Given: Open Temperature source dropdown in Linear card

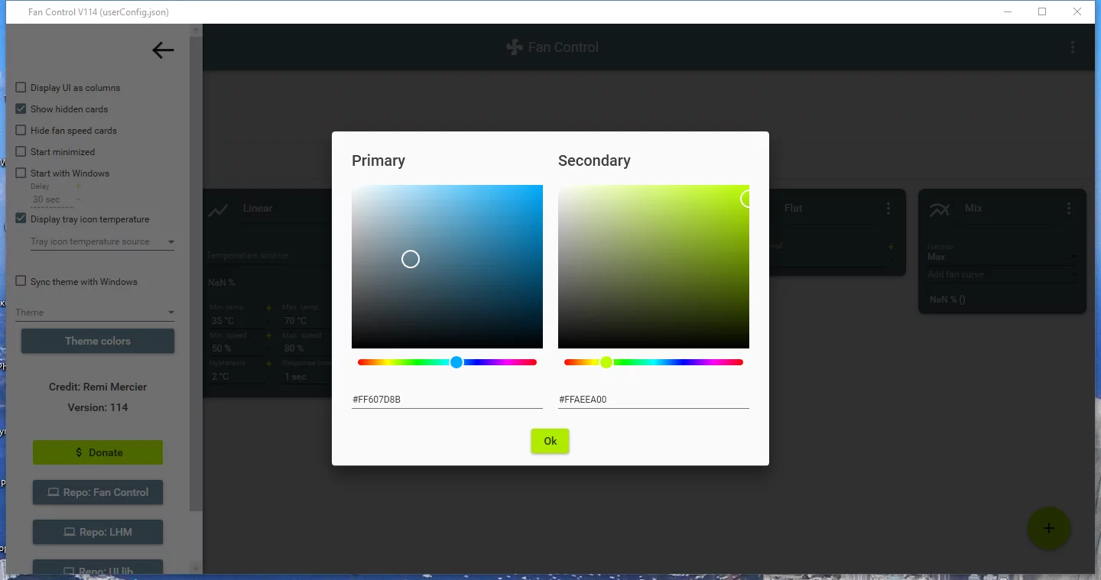Looking at the screenshot, I should (x=268, y=255).
